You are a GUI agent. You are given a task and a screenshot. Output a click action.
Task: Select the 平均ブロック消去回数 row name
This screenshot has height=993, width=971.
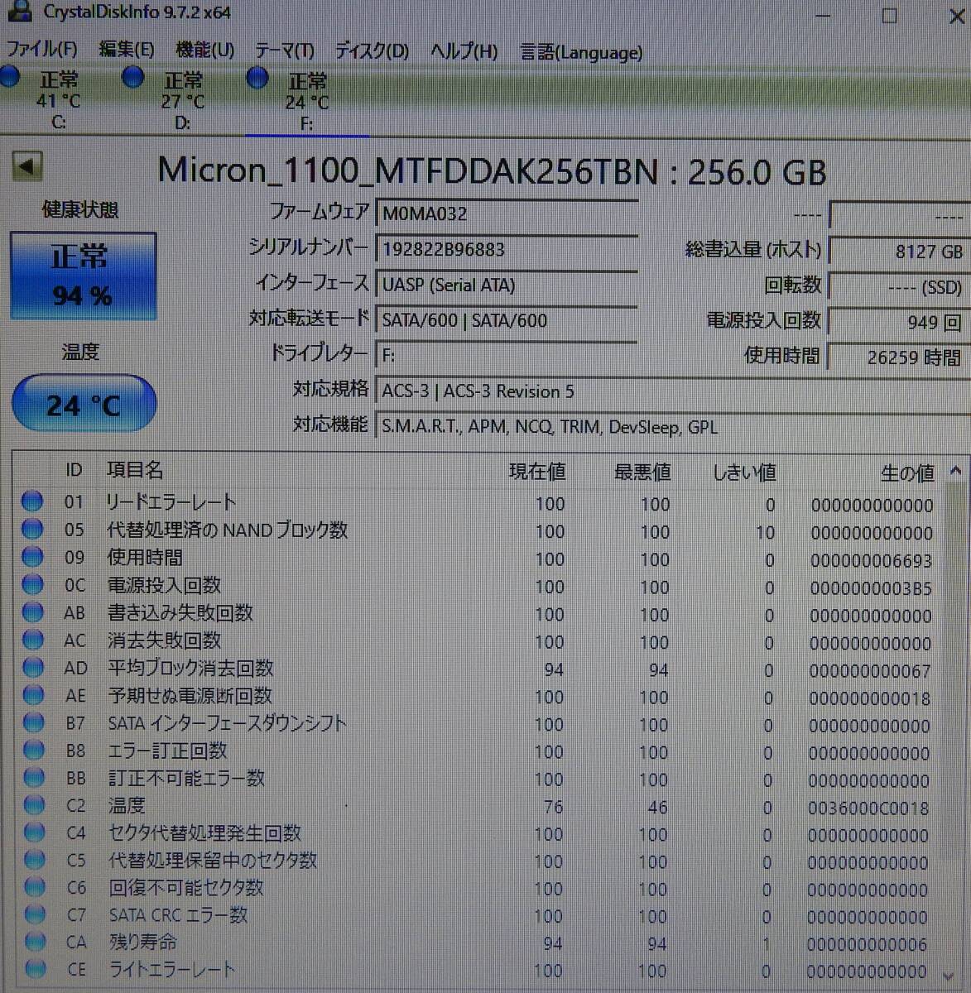(x=190, y=668)
